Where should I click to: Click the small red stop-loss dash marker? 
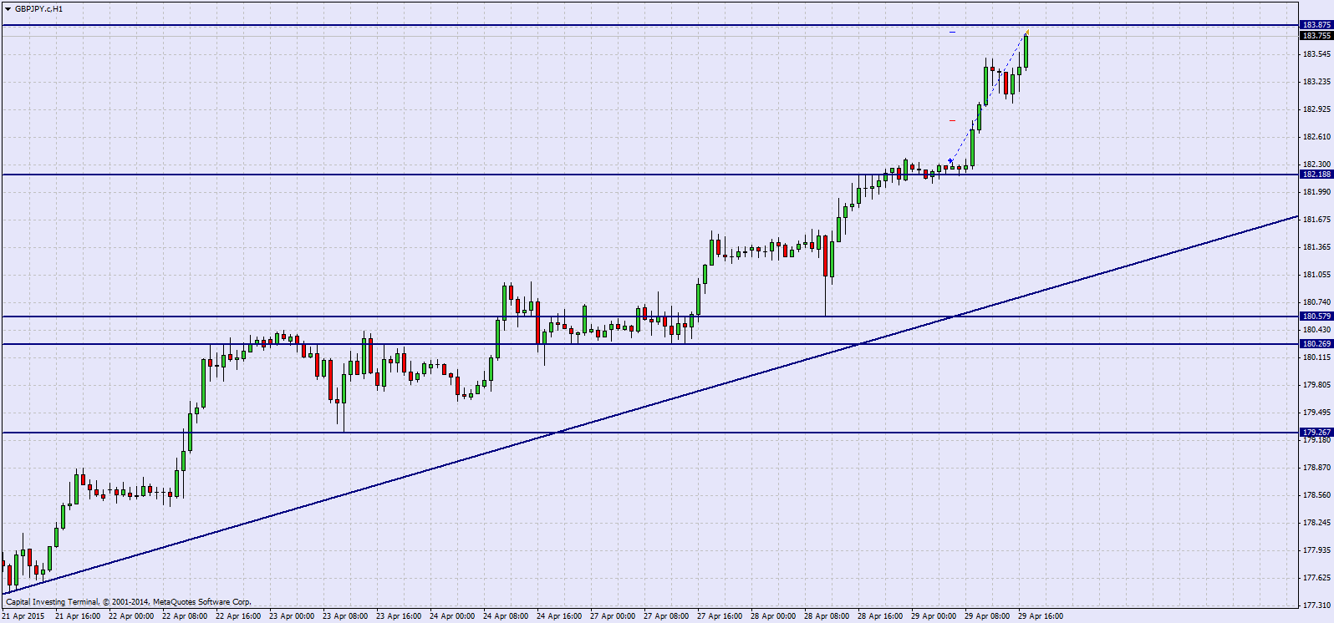(952, 120)
